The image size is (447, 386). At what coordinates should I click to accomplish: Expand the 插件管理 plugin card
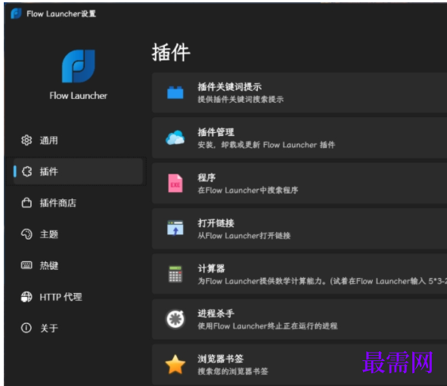pos(300,137)
